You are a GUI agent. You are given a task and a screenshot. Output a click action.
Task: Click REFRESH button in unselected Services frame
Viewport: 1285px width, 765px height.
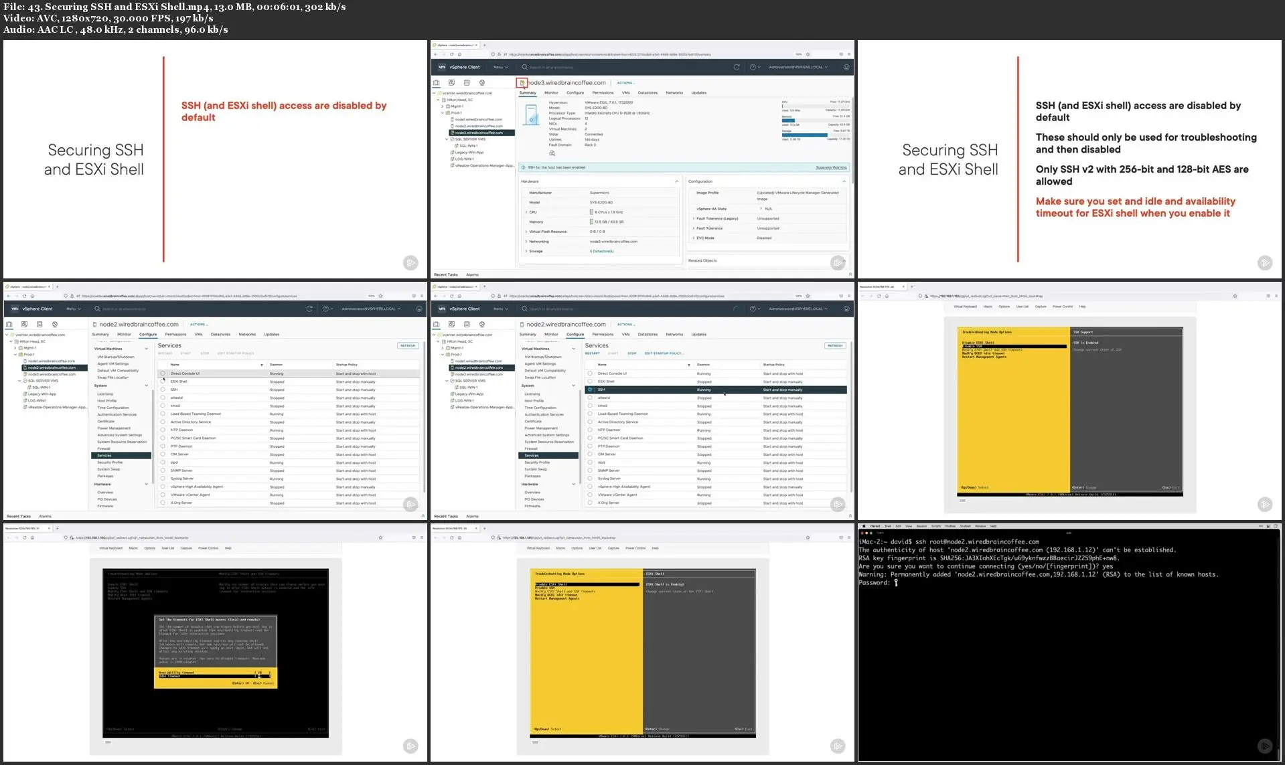point(408,345)
